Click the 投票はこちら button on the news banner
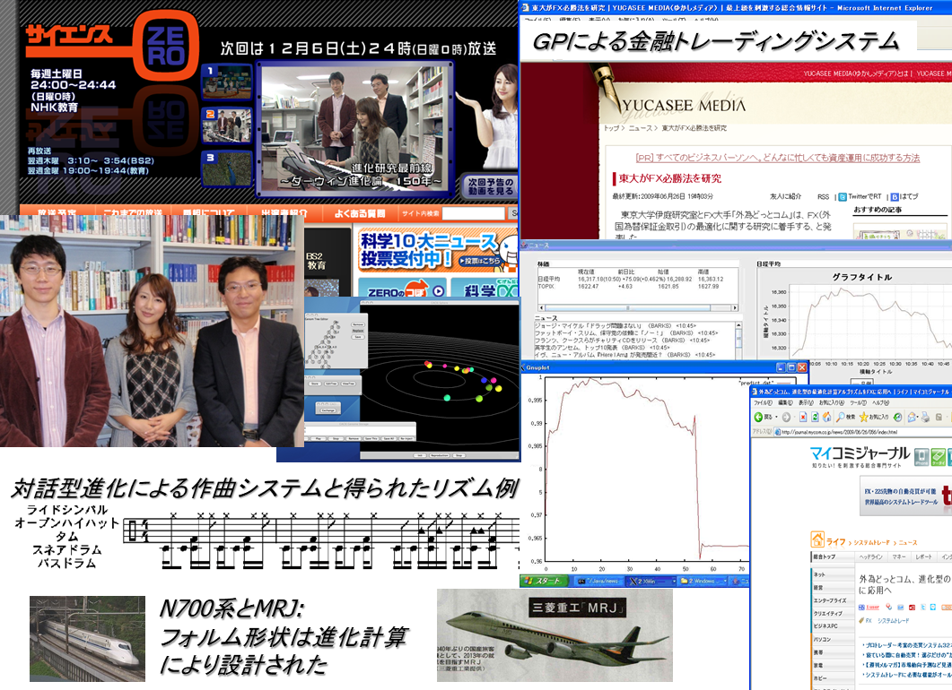 [480, 261]
